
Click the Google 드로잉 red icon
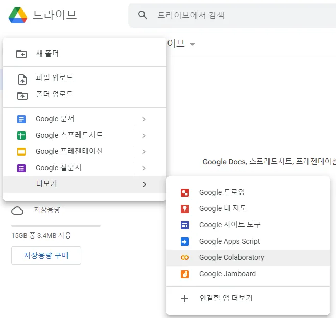click(185, 193)
